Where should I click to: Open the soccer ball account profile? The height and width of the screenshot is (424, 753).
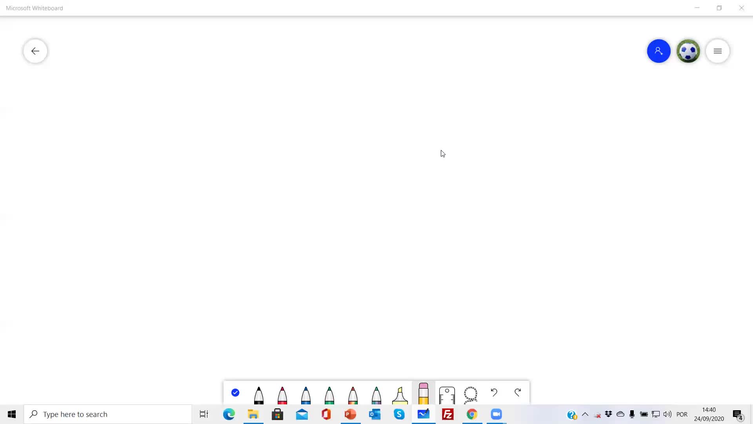[688, 51]
